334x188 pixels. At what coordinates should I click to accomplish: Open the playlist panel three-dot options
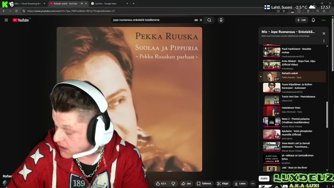(324, 41)
